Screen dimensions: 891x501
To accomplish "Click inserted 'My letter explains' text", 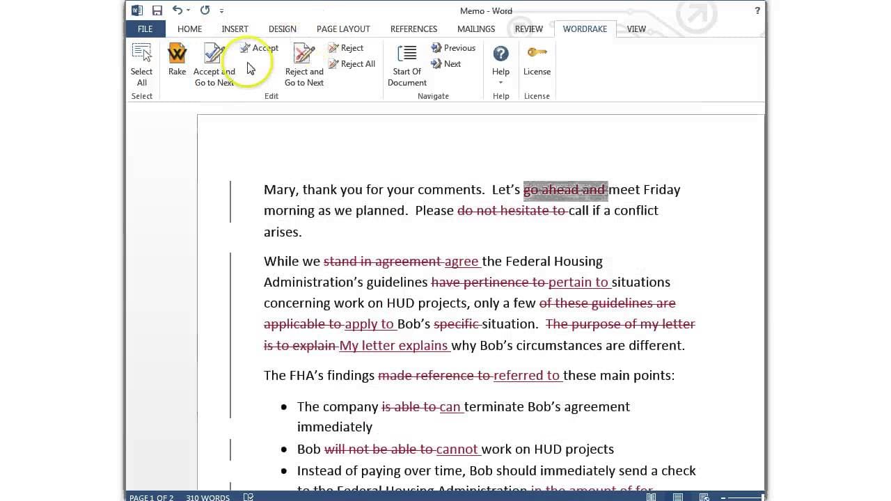I will pos(393,346).
